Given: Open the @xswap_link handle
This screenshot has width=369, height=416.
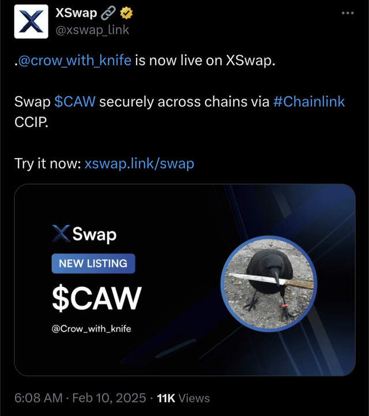Looking at the screenshot, I should click(x=92, y=30).
